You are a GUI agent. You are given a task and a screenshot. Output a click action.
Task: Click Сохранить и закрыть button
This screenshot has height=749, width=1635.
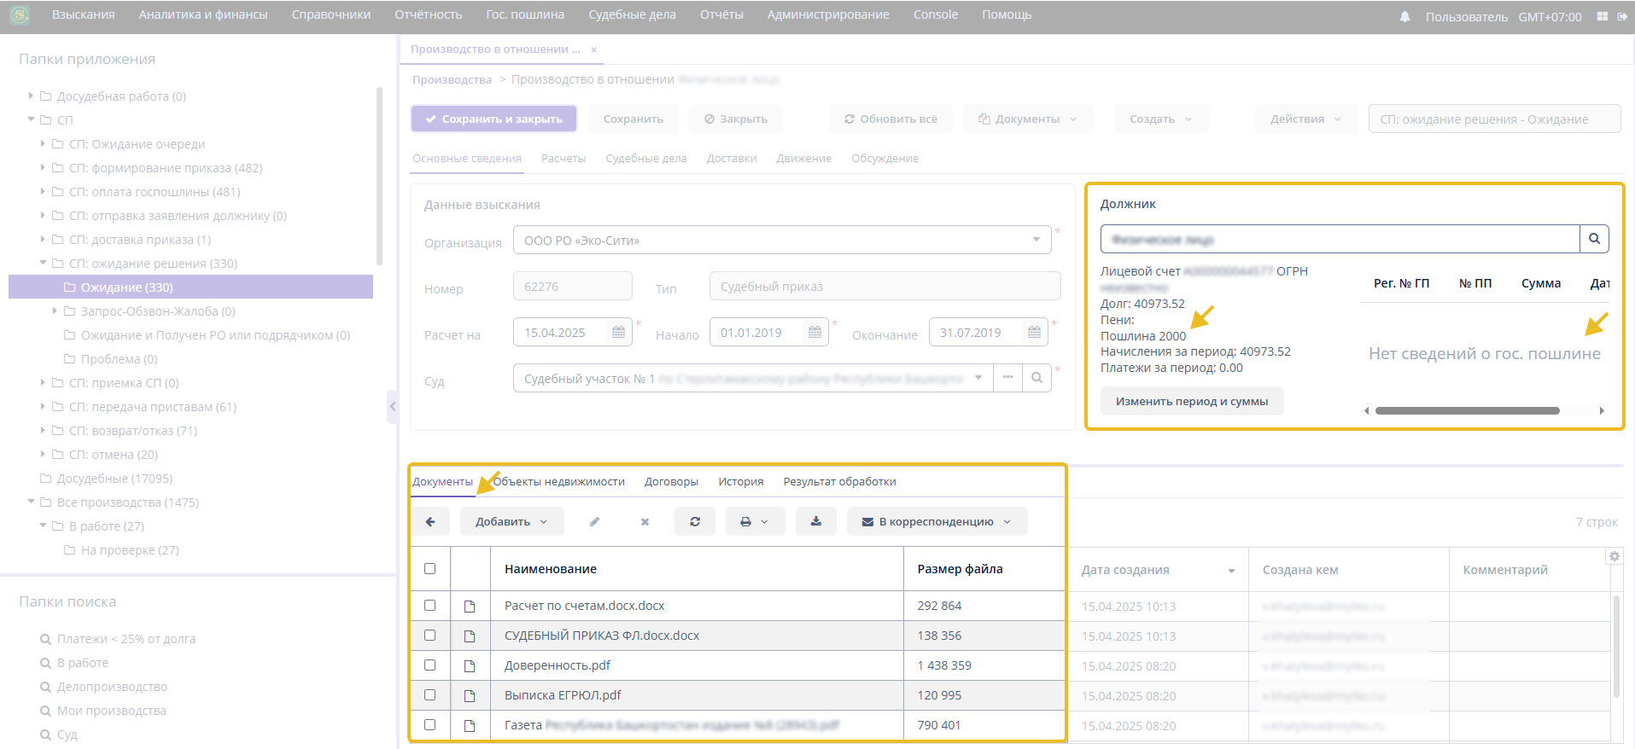[493, 119]
